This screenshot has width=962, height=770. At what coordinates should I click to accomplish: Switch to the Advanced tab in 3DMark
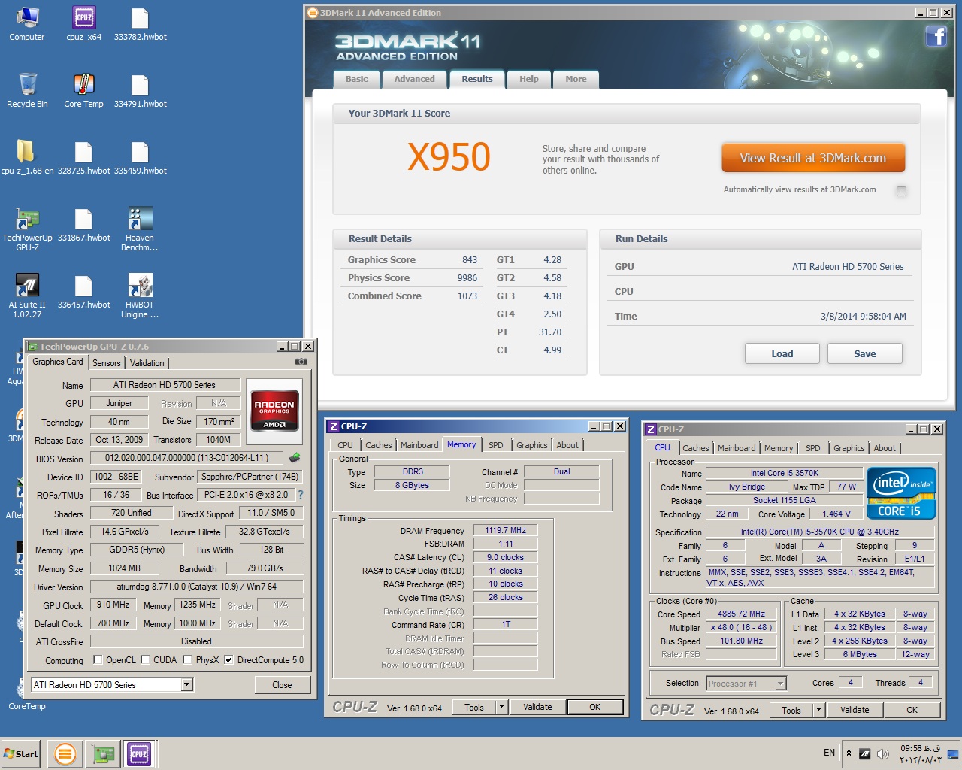[x=414, y=79]
